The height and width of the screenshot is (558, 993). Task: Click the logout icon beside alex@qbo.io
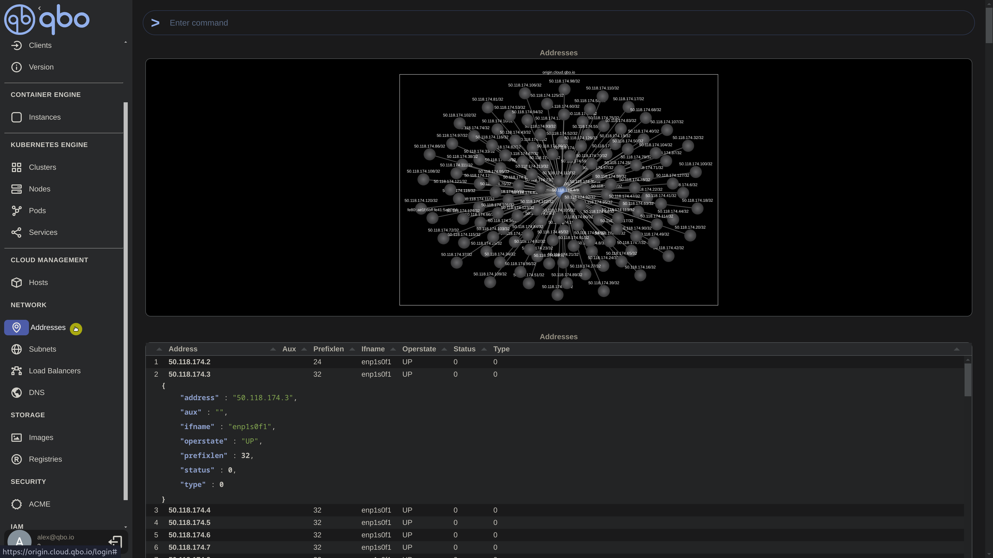point(115,541)
